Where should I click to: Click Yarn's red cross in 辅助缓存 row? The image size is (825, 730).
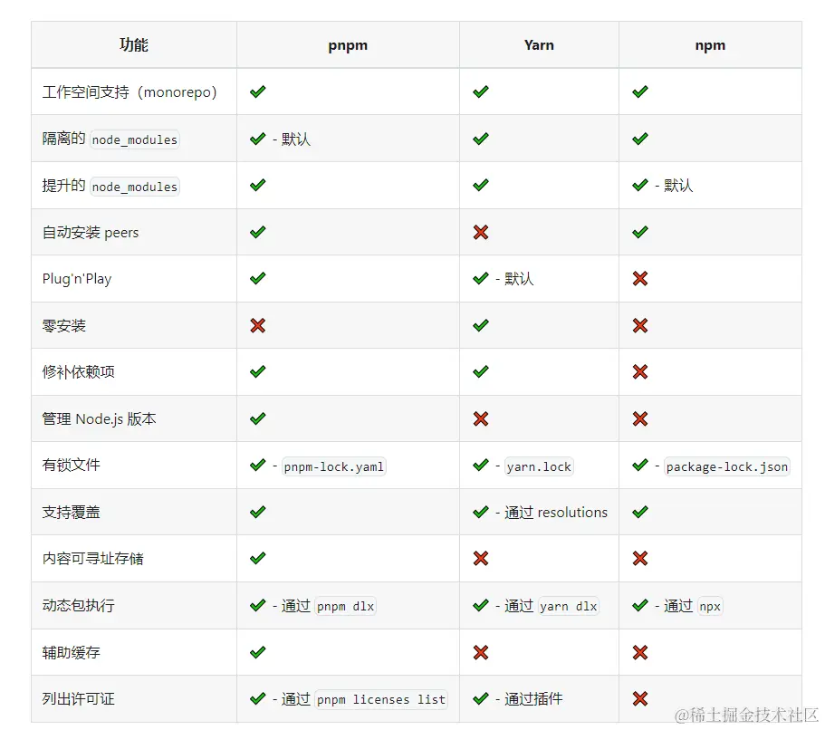pyautogui.click(x=481, y=652)
